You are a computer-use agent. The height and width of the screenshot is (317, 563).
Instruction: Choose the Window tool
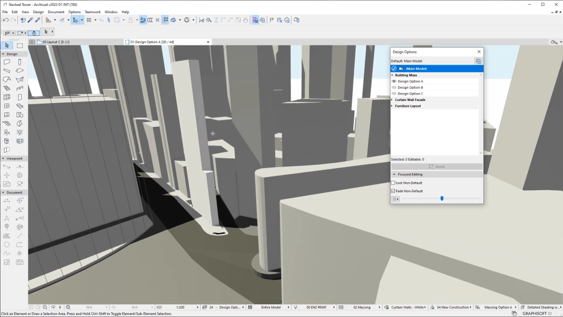[7, 106]
